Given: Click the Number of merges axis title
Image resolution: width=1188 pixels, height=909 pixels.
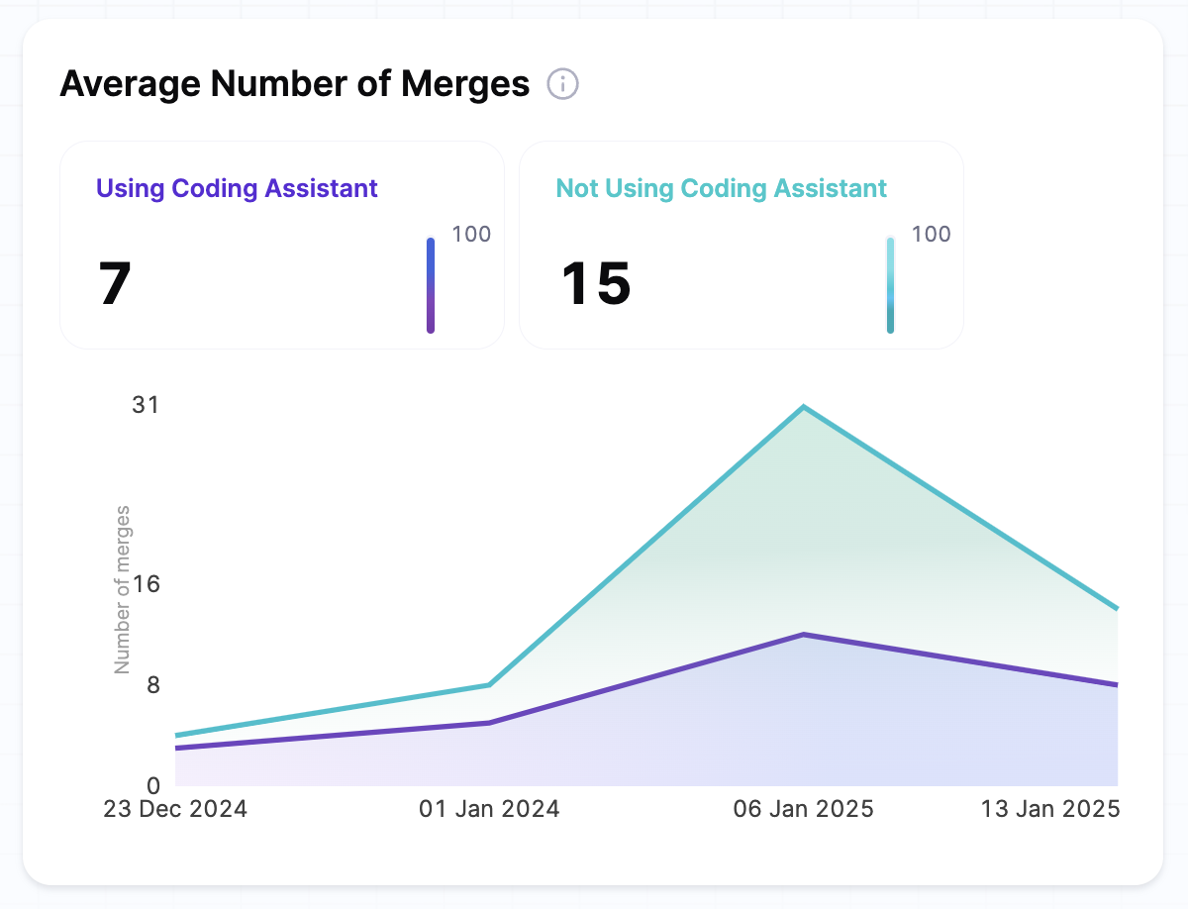Looking at the screenshot, I should coord(123,589).
